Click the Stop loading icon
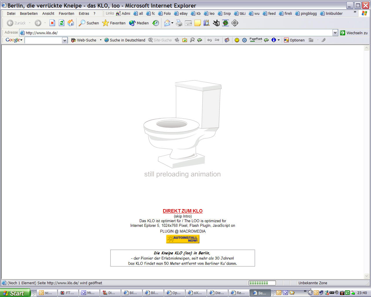 point(52,23)
